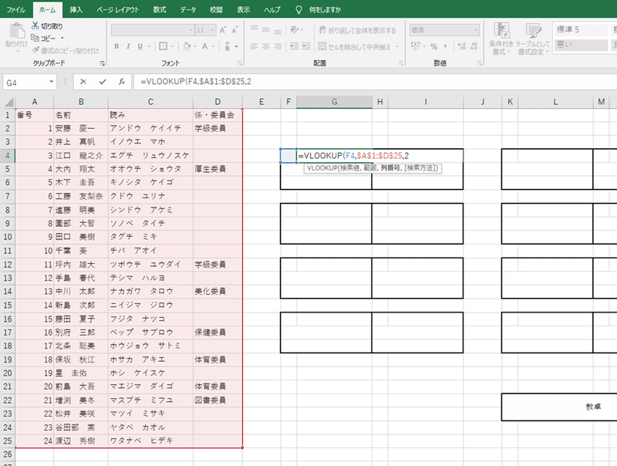Open the font name dropdown
The height and width of the screenshot is (466, 617).
pos(190,30)
